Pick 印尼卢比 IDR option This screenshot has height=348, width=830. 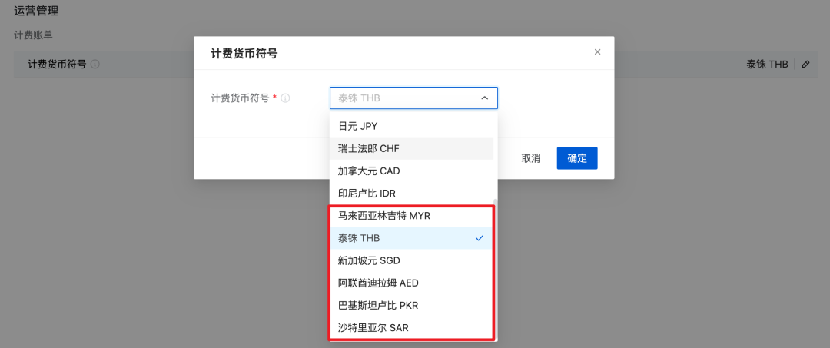tap(411, 194)
